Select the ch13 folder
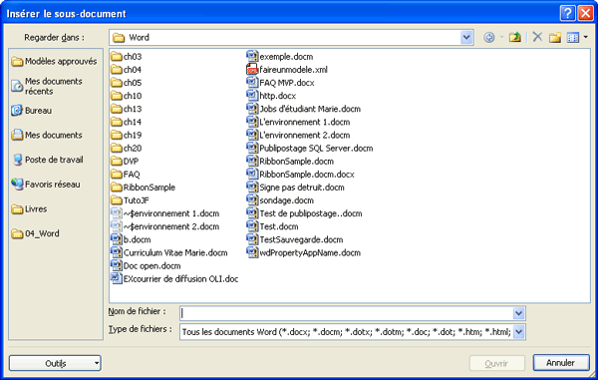The image size is (598, 380). tap(127, 109)
